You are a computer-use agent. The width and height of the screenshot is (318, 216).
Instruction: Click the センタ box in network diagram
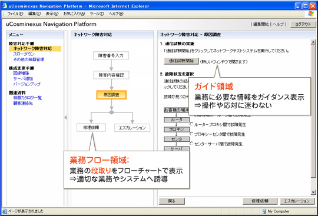click(177, 139)
